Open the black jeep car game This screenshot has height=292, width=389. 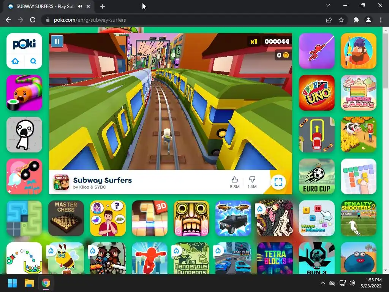point(233,218)
